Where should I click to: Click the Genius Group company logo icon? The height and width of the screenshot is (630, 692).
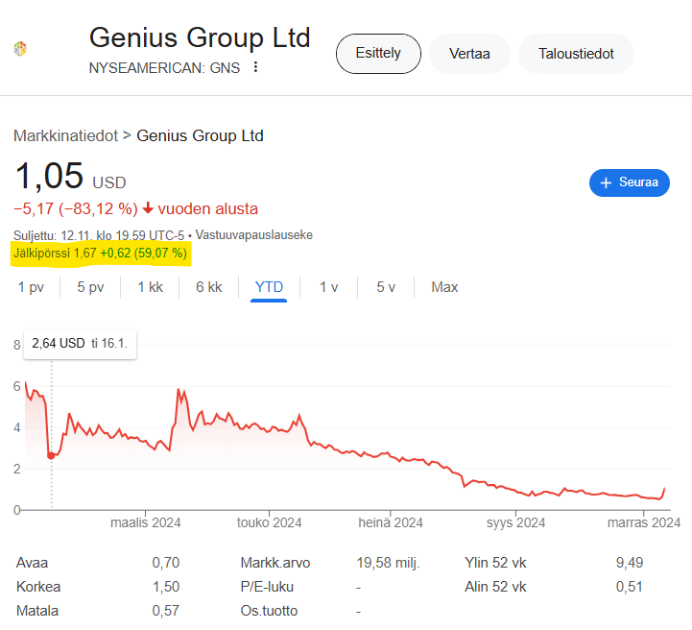[x=20, y=48]
